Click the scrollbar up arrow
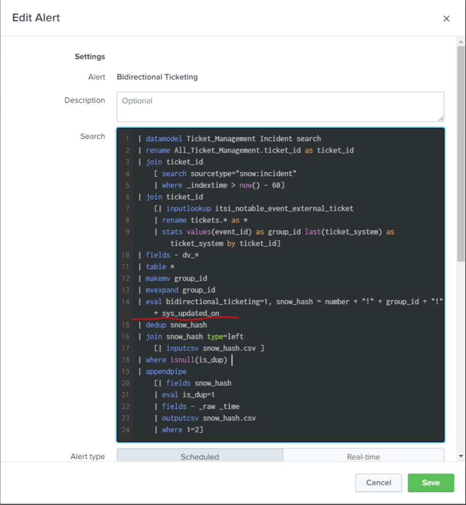 pyautogui.click(x=461, y=41)
